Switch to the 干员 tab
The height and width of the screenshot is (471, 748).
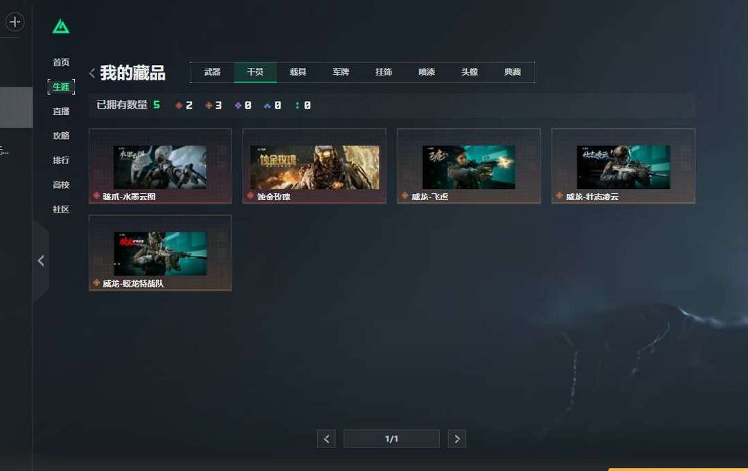point(255,72)
